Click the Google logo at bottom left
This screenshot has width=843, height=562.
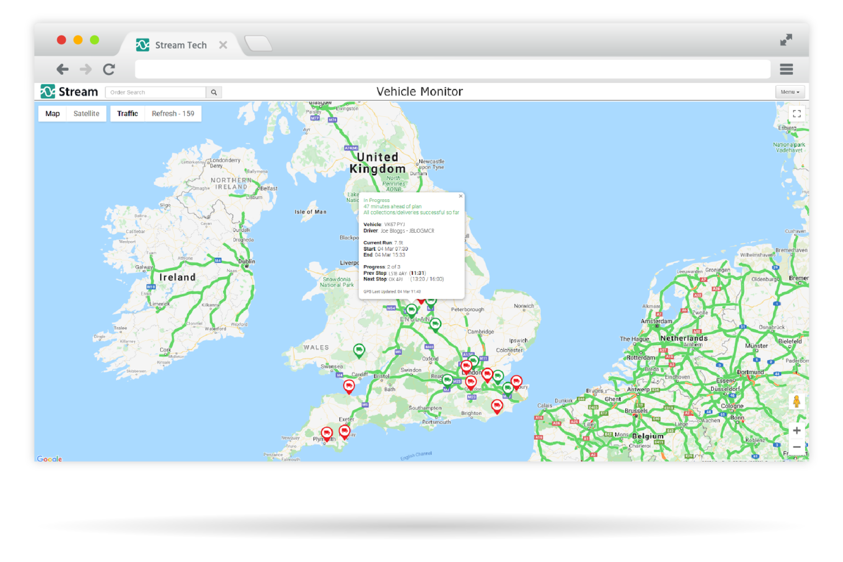click(x=49, y=458)
